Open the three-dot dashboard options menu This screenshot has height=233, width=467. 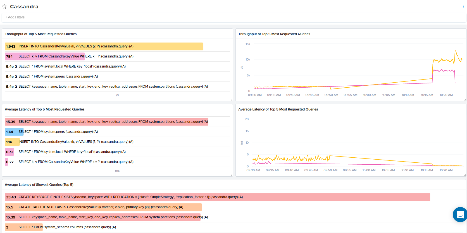coord(463,6)
